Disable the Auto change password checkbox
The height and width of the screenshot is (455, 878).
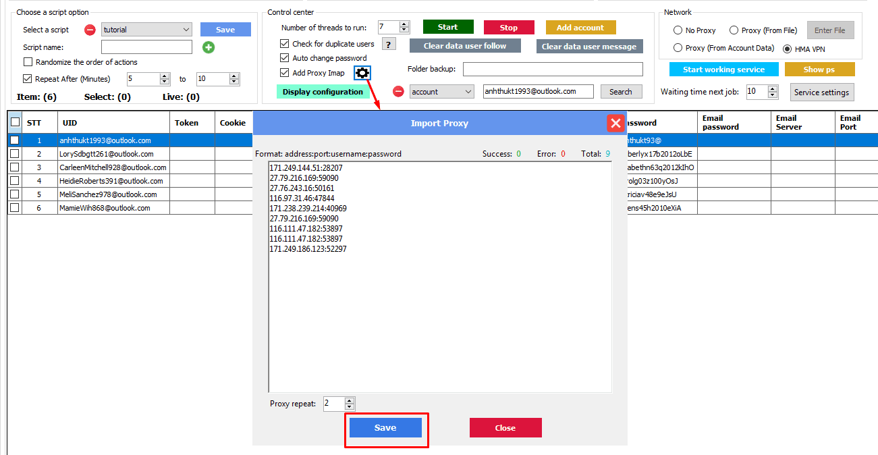pos(285,59)
